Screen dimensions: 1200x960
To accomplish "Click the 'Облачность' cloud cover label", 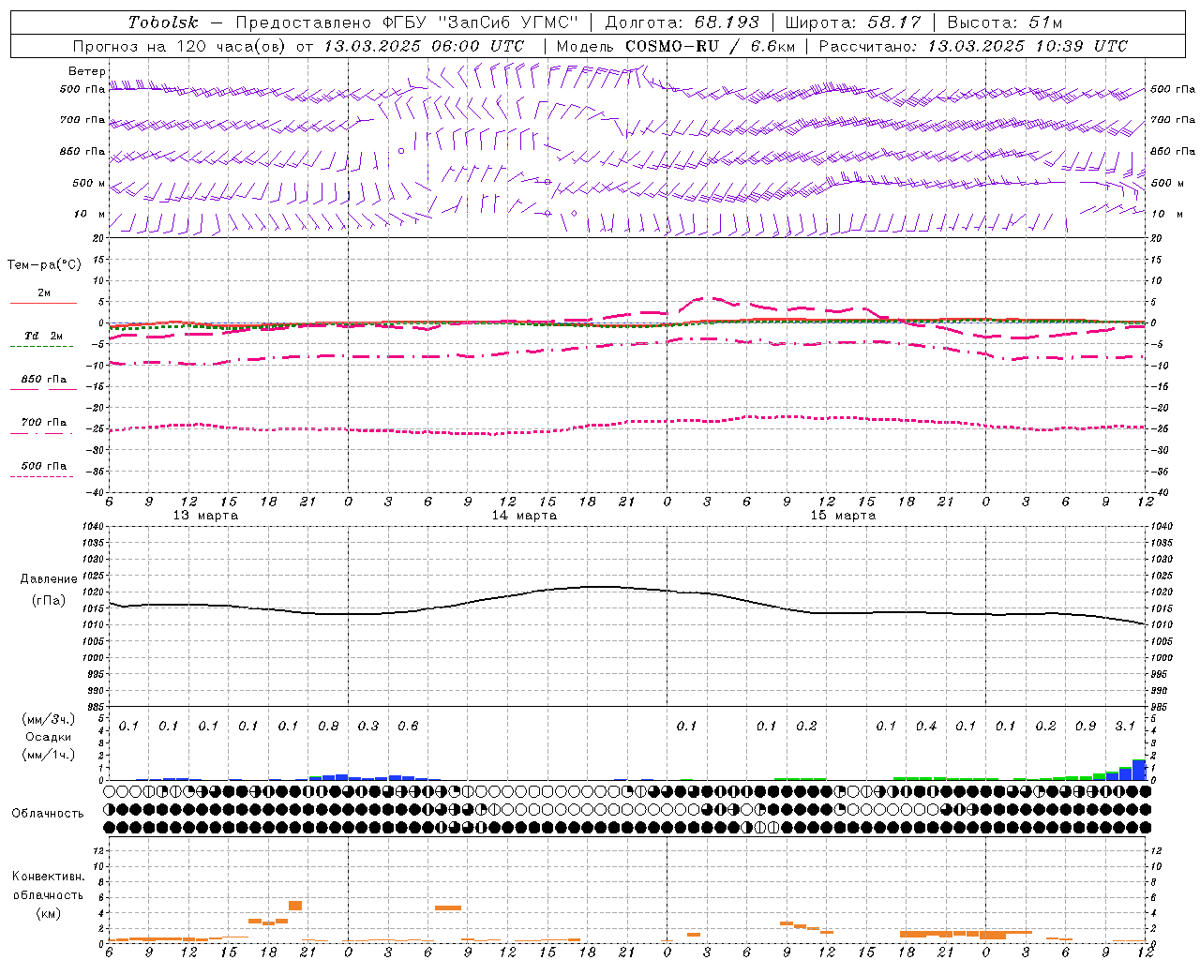I will [x=48, y=813].
